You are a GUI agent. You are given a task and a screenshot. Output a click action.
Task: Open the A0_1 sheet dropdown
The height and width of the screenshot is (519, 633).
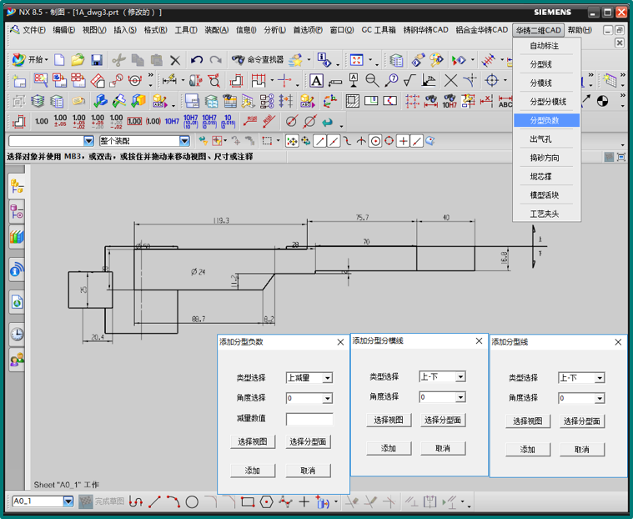click(68, 501)
